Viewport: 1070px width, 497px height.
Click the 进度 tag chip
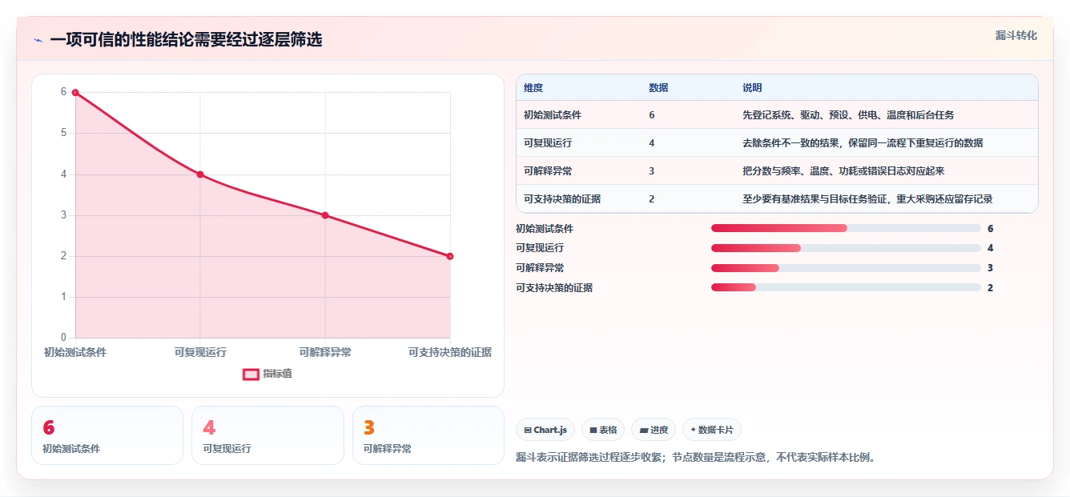tap(654, 430)
